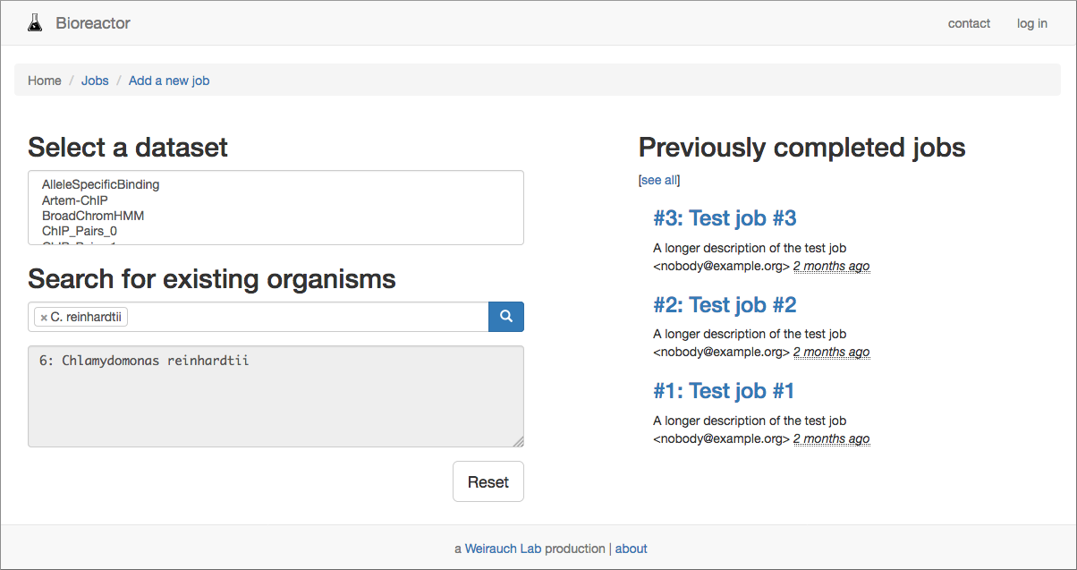Open the contact menu item
Screen dimensions: 1077x570
969,23
